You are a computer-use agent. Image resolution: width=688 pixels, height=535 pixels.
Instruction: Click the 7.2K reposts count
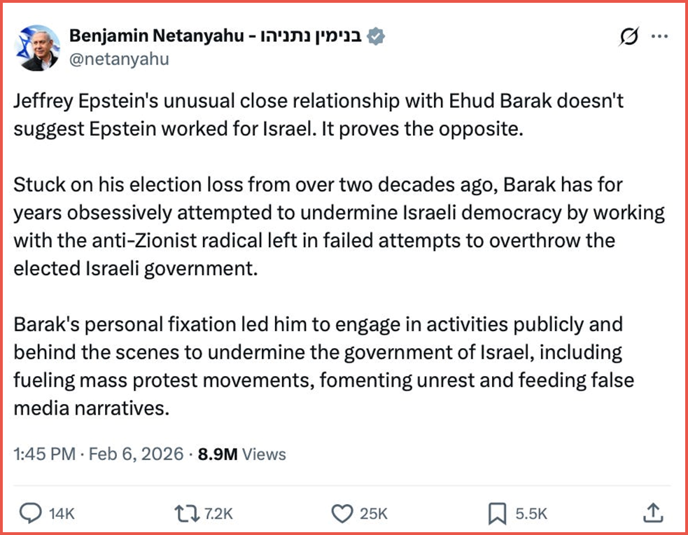tap(218, 514)
